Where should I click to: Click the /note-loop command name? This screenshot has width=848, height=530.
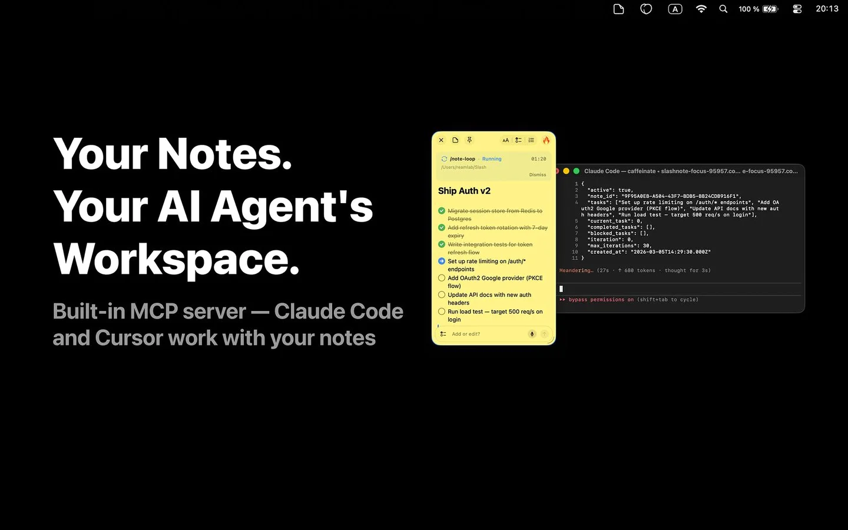[462, 159]
